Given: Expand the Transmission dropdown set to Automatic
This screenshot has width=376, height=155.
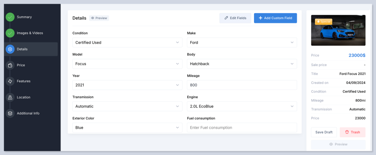Looking at the screenshot, I should [127, 107].
